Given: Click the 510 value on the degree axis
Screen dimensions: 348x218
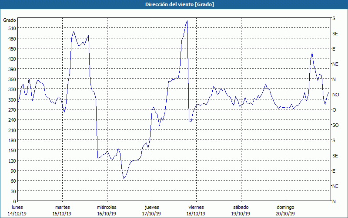Looking at the screenshot, I should 12,28.
